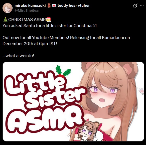Open the three-dot more options menu
Image resolution: width=146 pixels, height=145 pixels.
(142, 6)
